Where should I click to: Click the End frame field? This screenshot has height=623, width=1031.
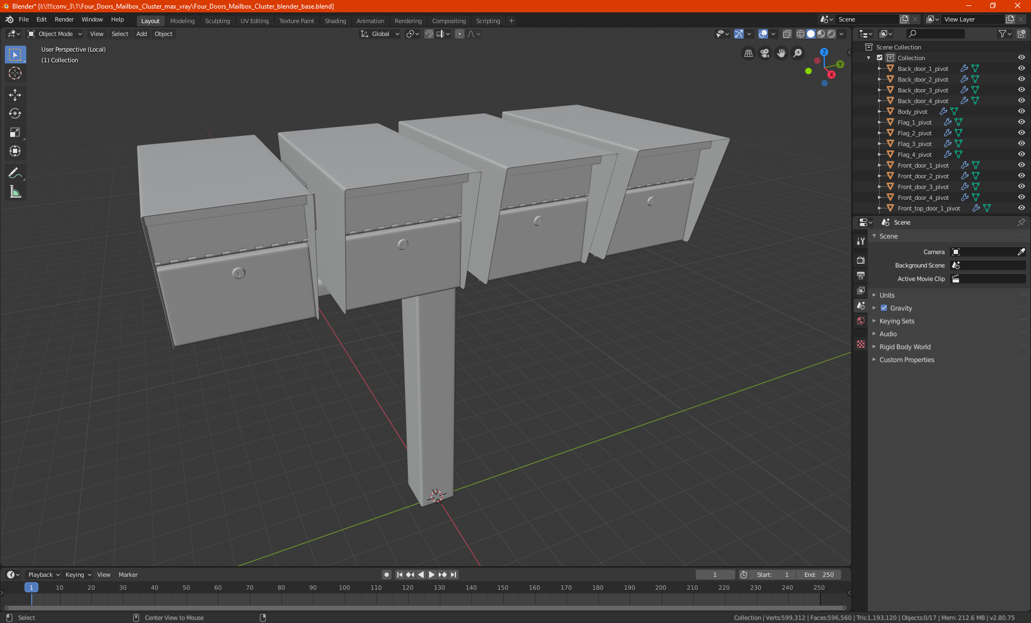click(x=819, y=575)
